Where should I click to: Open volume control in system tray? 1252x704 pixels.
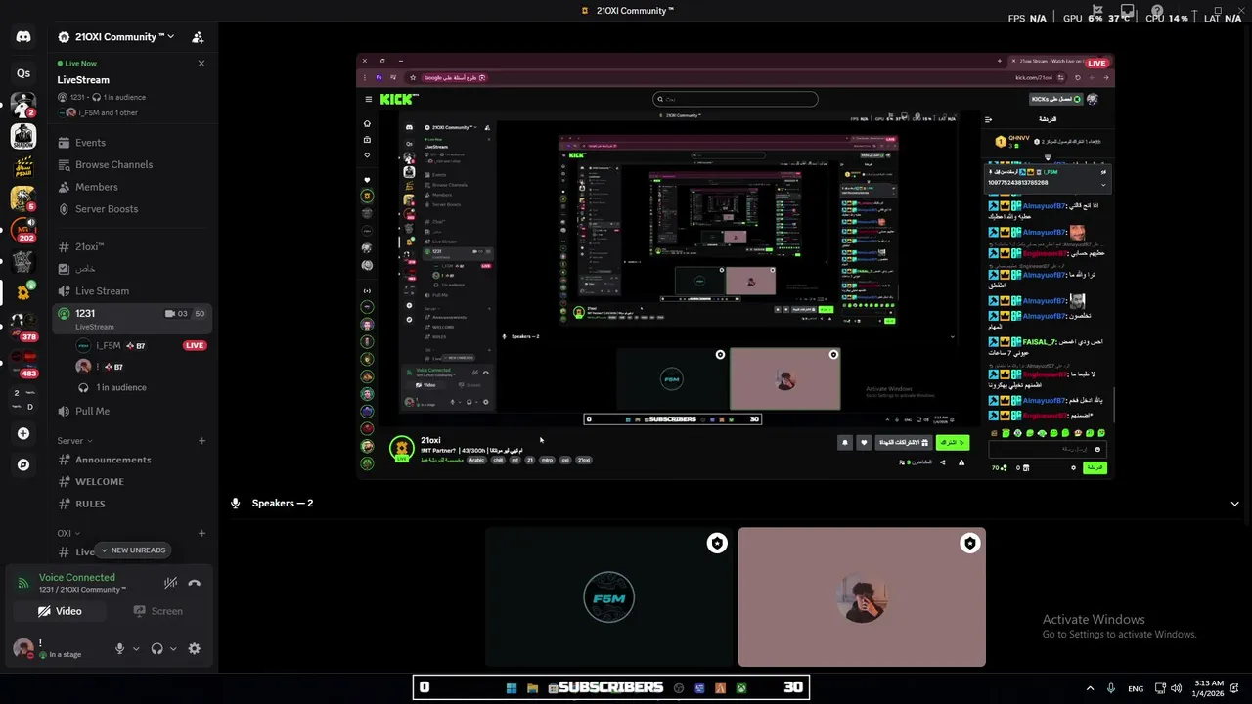1176,688
